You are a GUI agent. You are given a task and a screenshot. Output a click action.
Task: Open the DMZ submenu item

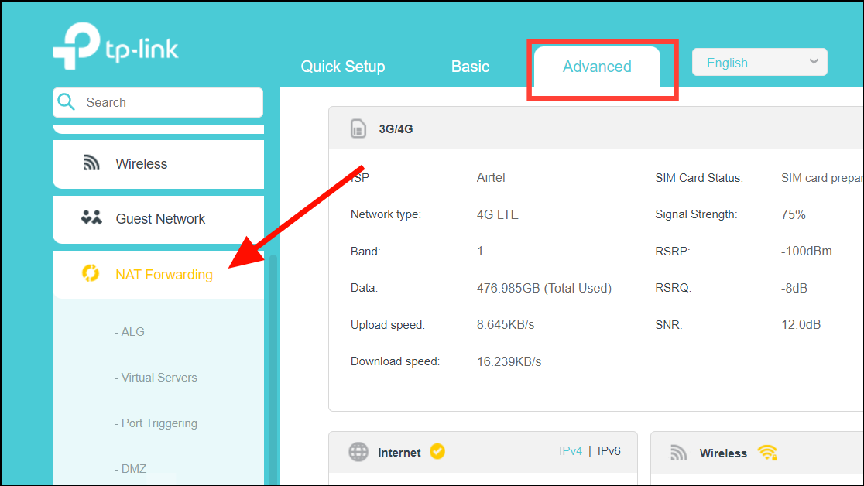(131, 469)
